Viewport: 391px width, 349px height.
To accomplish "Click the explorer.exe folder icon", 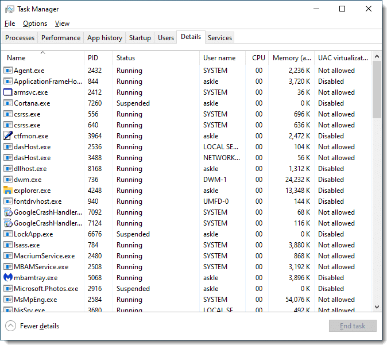I will pos(8,191).
